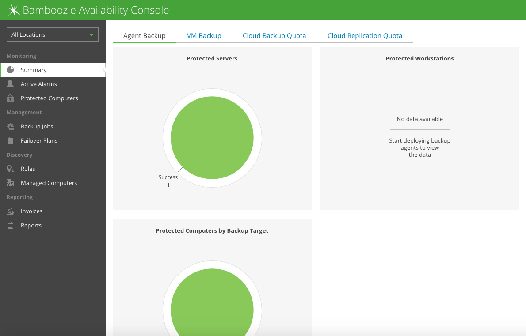Viewport: 526px width, 336px height.
Task: View Managed Computers
Action: (x=53, y=183)
